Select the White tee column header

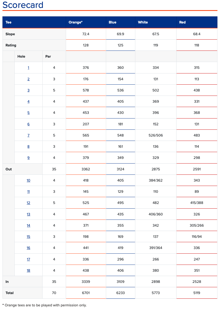pos(143,22)
